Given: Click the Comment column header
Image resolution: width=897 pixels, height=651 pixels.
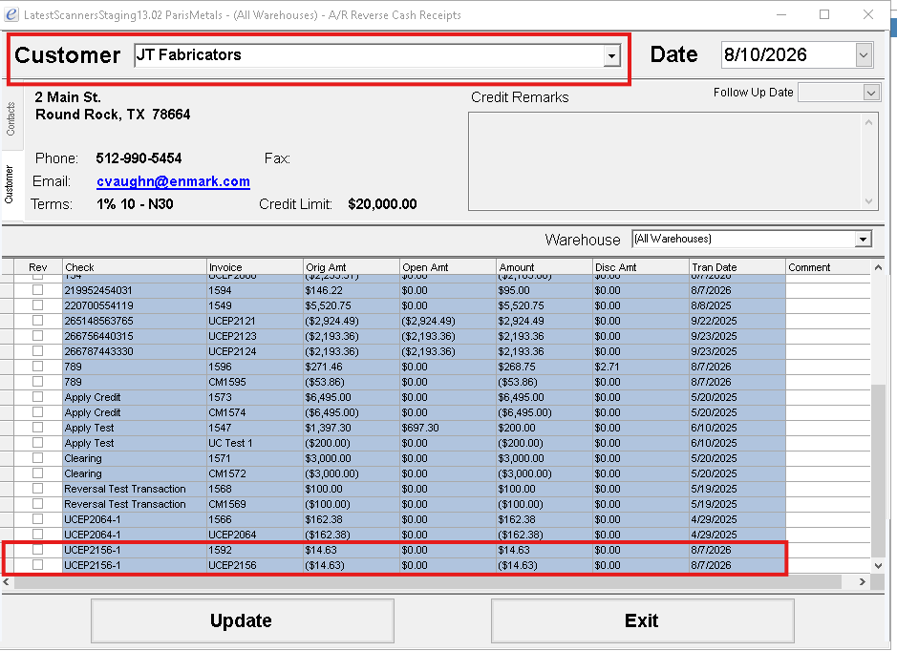Looking at the screenshot, I should (828, 267).
